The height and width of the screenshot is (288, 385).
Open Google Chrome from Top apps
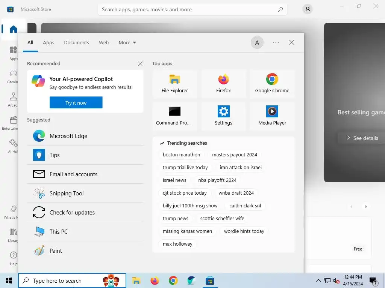tap(272, 84)
